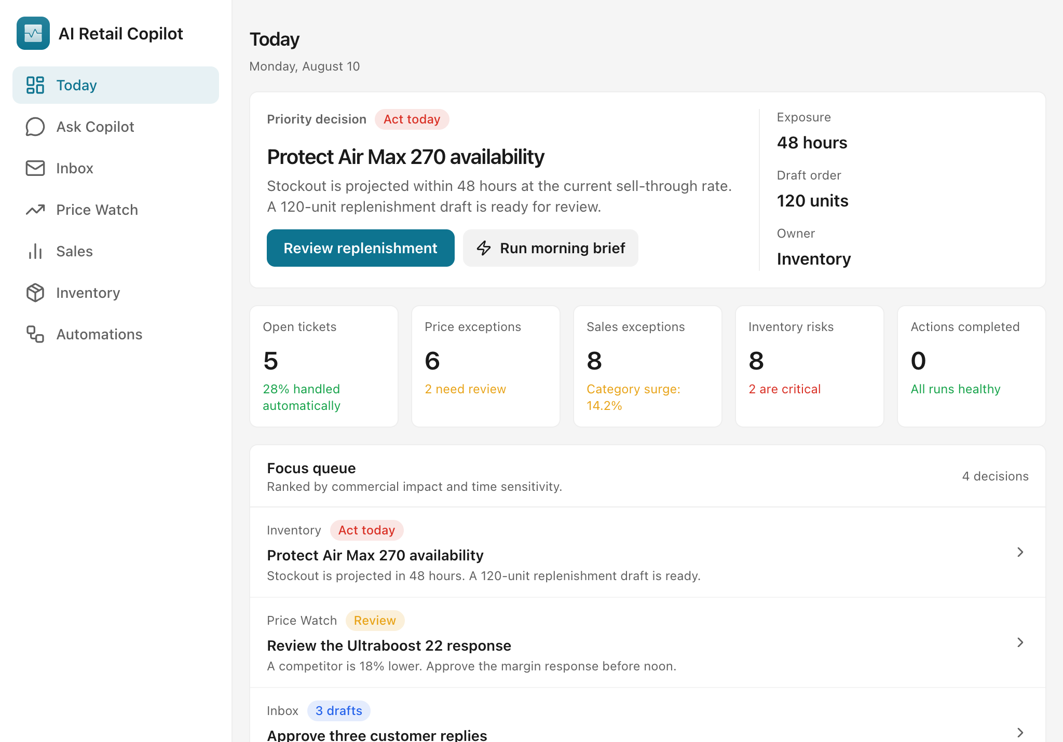The width and height of the screenshot is (1063, 742).
Task: Click the Sales bar chart icon
Action: [x=35, y=251]
